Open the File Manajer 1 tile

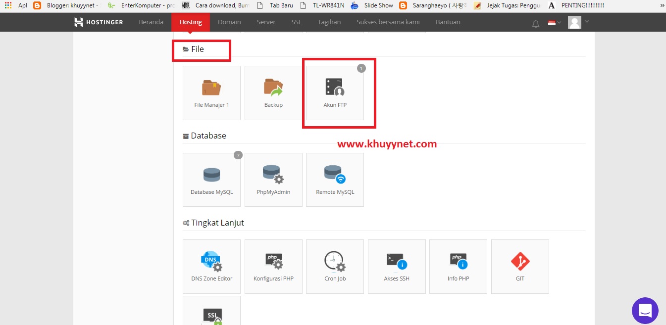(x=211, y=93)
